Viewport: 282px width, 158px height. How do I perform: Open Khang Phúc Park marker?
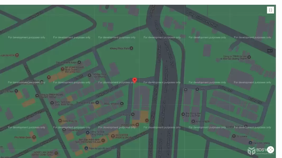tap(131, 48)
